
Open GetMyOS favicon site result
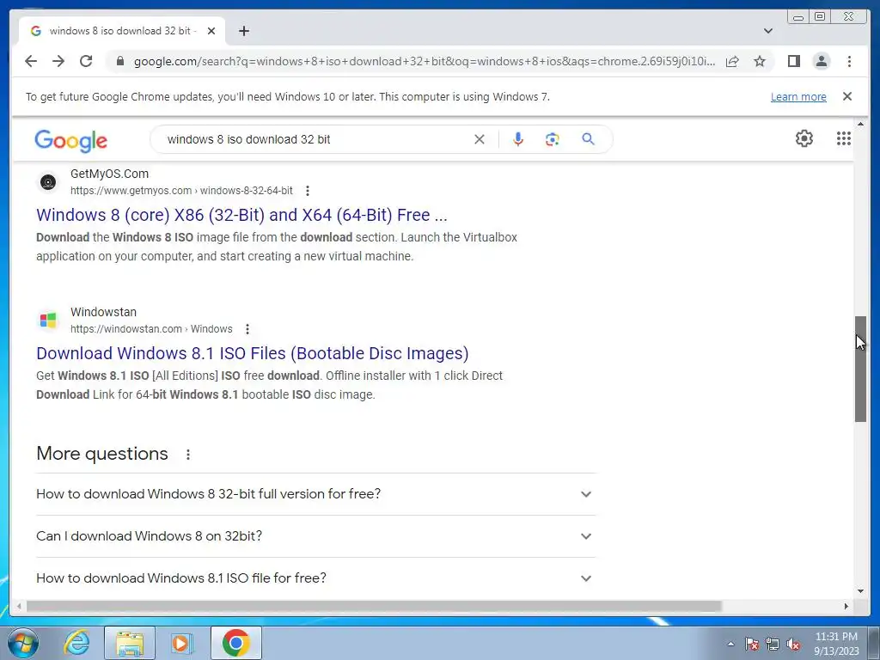tap(48, 182)
